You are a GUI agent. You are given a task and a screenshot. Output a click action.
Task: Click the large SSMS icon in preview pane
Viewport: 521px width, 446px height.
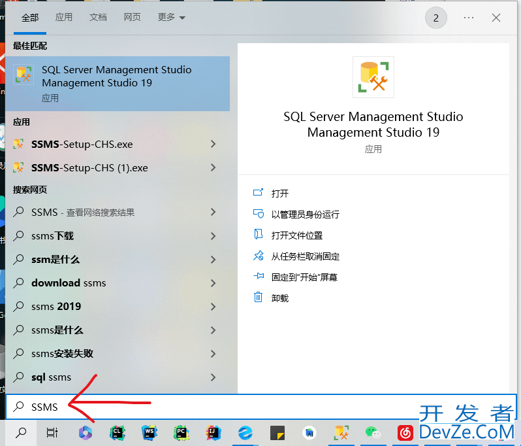tap(373, 77)
